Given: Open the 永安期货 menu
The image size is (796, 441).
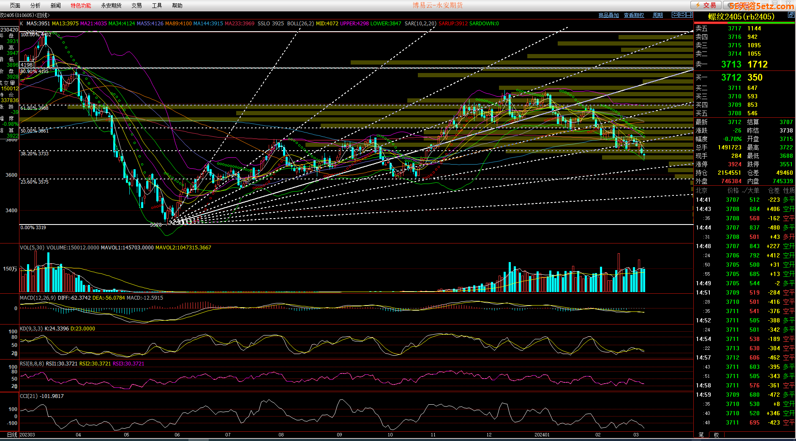Looking at the screenshot, I should tap(111, 5).
